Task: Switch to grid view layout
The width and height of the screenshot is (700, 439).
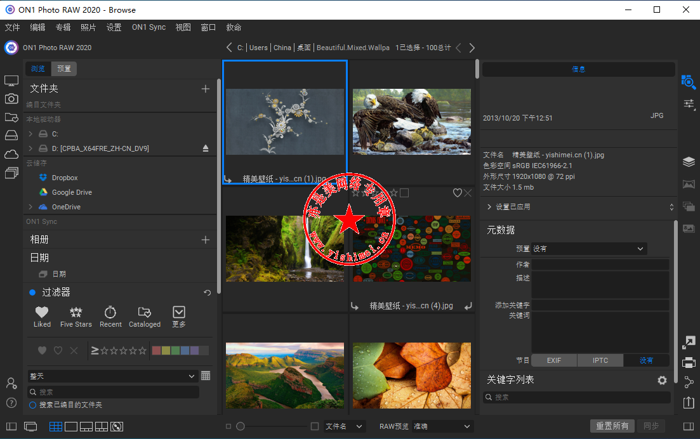Action: click(x=56, y=426)
